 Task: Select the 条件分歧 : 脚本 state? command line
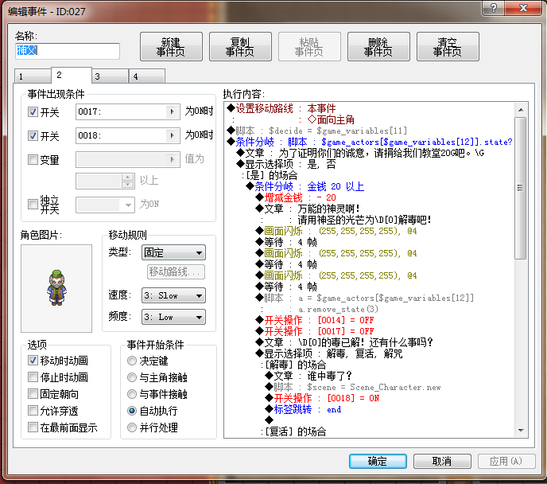[369, 142]
